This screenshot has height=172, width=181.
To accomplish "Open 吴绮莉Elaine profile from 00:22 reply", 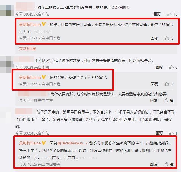I will [x=30, y=77].
